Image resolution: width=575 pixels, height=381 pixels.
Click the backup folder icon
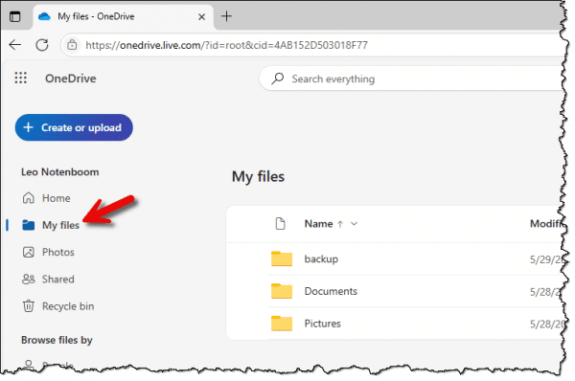coord(282,258)
